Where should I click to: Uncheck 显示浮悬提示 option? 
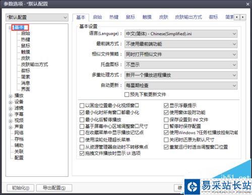point(166,106)
